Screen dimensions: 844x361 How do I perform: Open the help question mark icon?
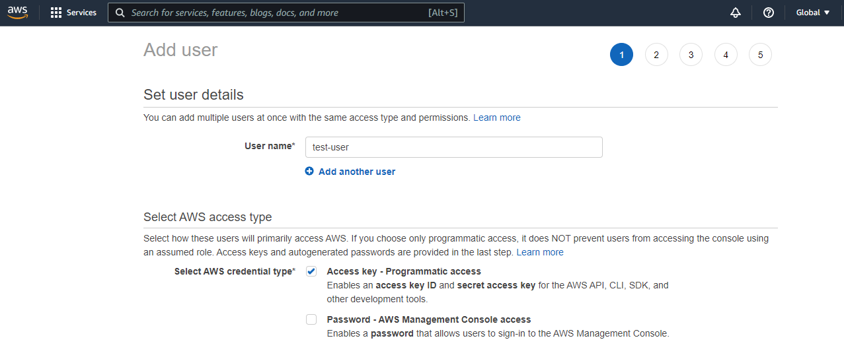(x=769, y=13)
